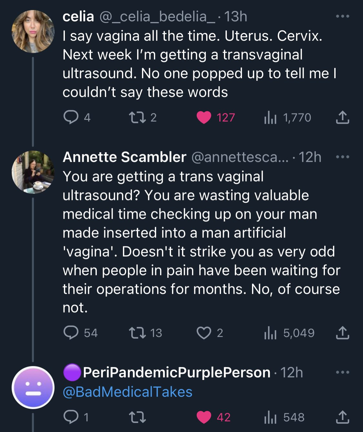Share Annette Scambler's tweet

[x=342, y=333]
